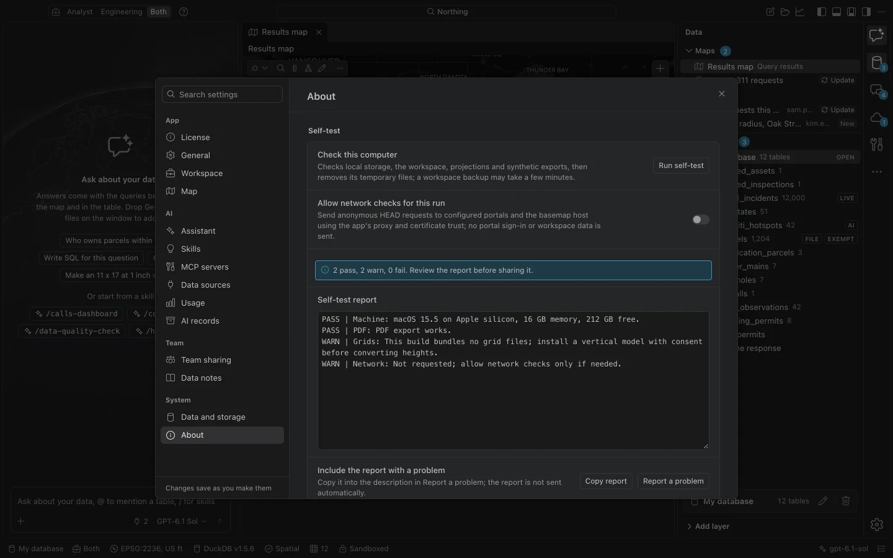Click inside the self-test report textbox
This screenshot has width=893, height=558.
513,381
